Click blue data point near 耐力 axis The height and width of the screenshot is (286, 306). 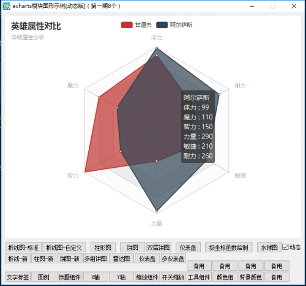click(x=219, y=94)
